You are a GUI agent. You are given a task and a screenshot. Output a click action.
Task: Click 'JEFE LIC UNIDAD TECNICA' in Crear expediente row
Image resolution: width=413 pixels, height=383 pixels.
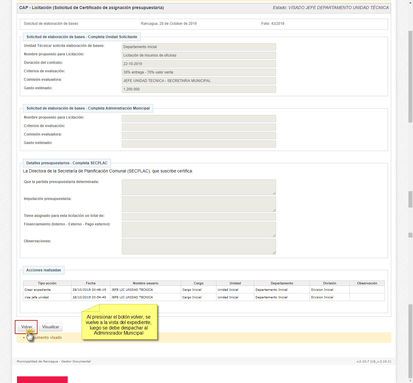click(x=132, y=290)
